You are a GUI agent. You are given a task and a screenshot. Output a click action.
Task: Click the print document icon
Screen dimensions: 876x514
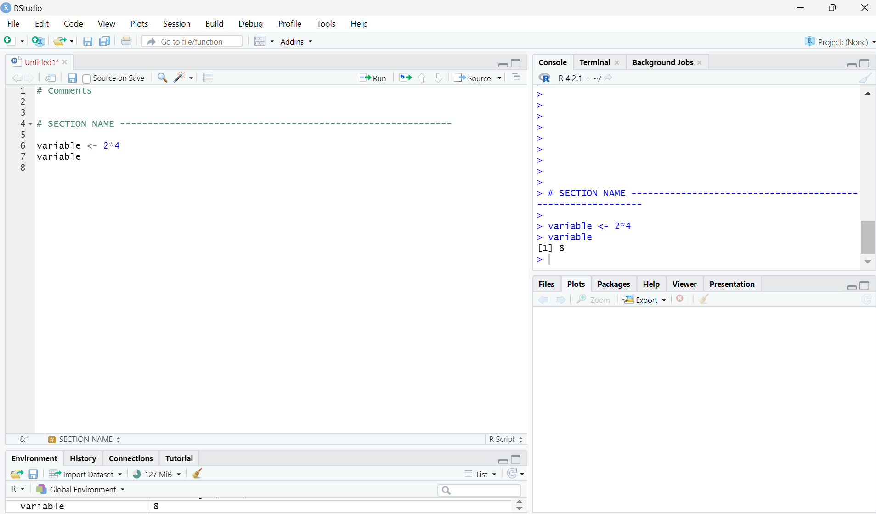pos(126,41)
